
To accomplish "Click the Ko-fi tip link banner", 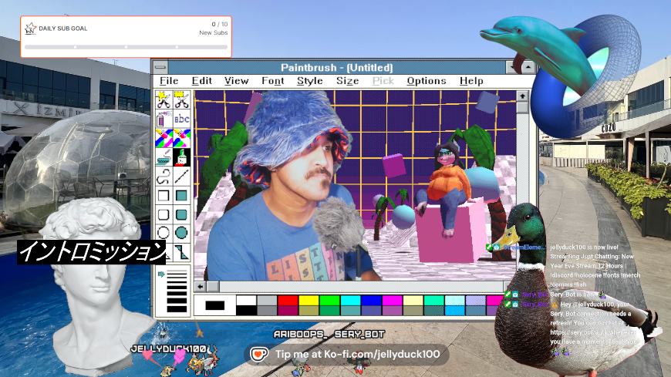I will tap(347, 355).
